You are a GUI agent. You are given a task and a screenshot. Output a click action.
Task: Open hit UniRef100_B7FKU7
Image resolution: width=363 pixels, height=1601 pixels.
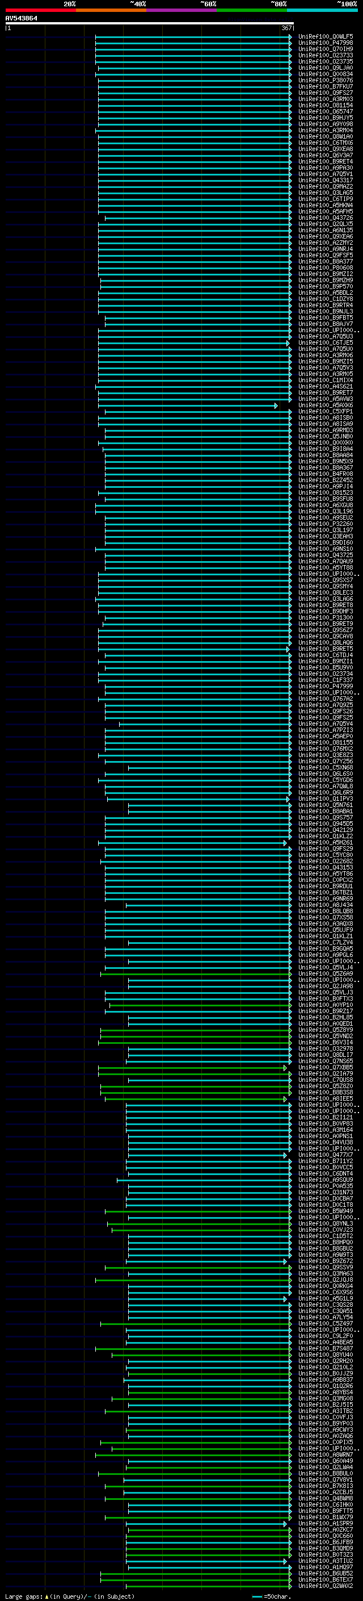pos(326,86)
